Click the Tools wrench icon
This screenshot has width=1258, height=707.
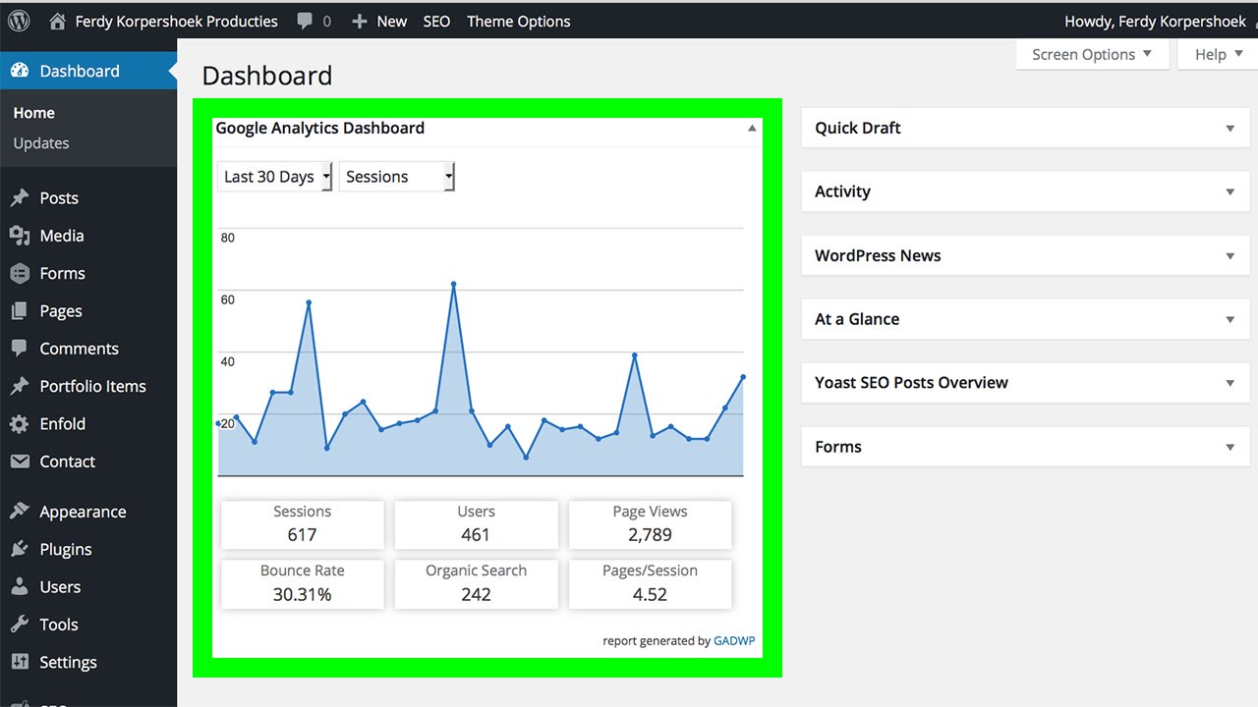[20, 625]
